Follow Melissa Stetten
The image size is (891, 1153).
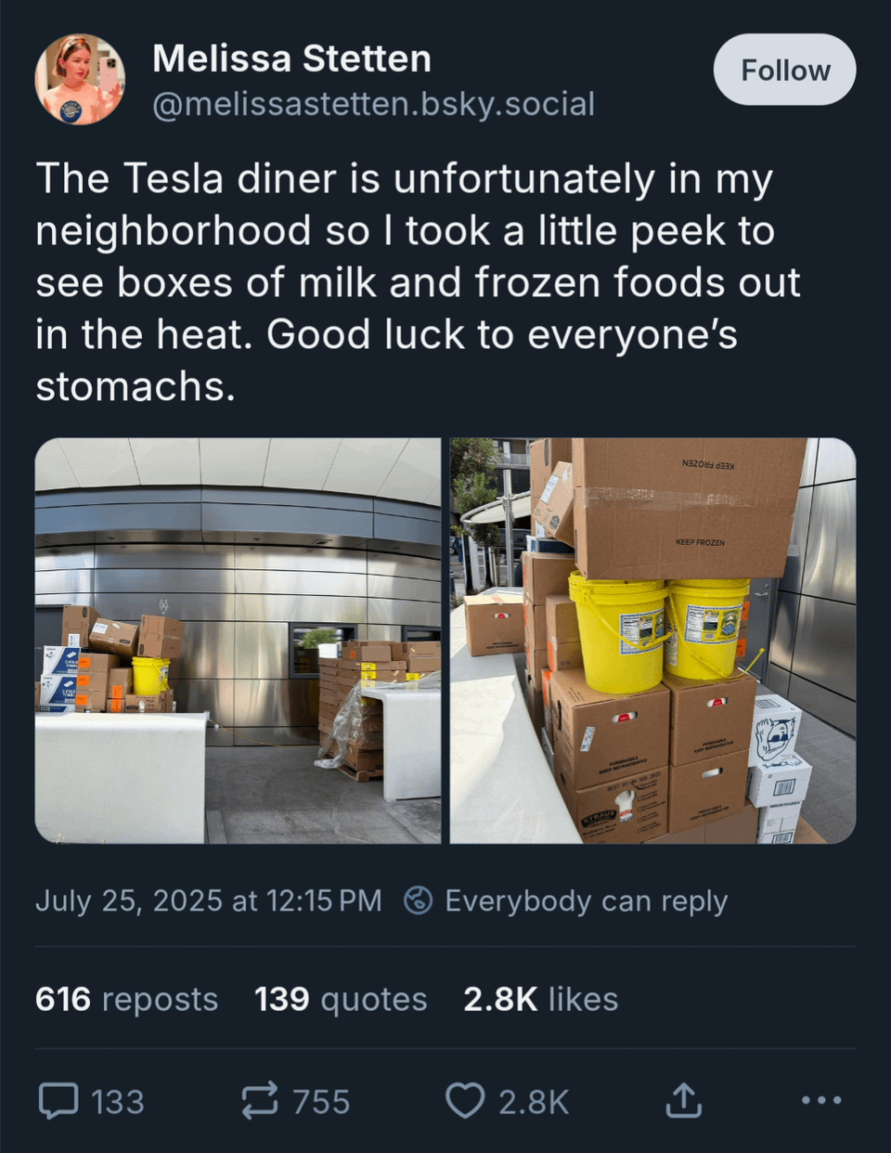(x=784, y=71)
